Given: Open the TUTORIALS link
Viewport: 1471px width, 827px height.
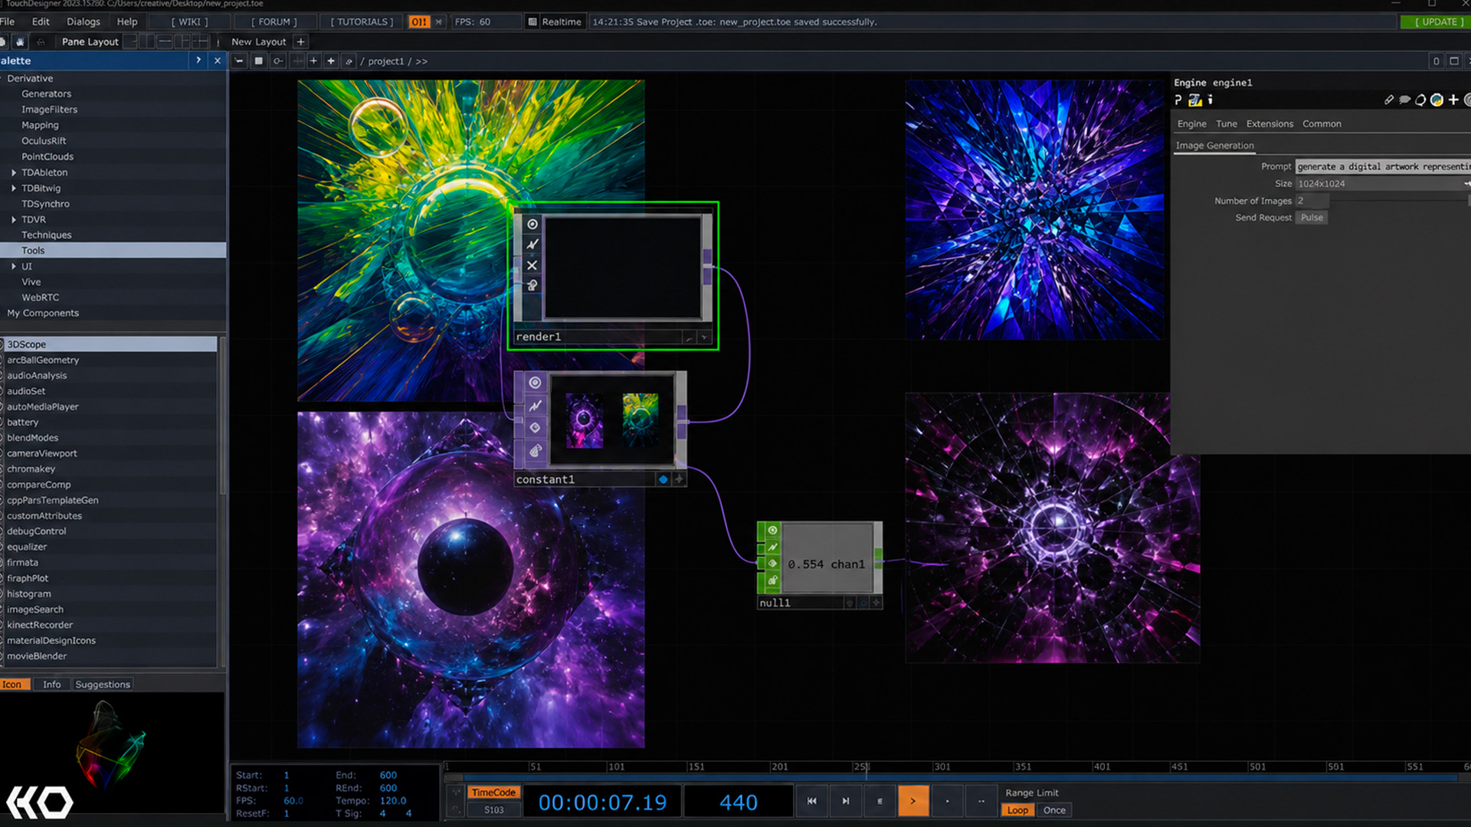Looking at the screenshot, I should tap(362, 22).
